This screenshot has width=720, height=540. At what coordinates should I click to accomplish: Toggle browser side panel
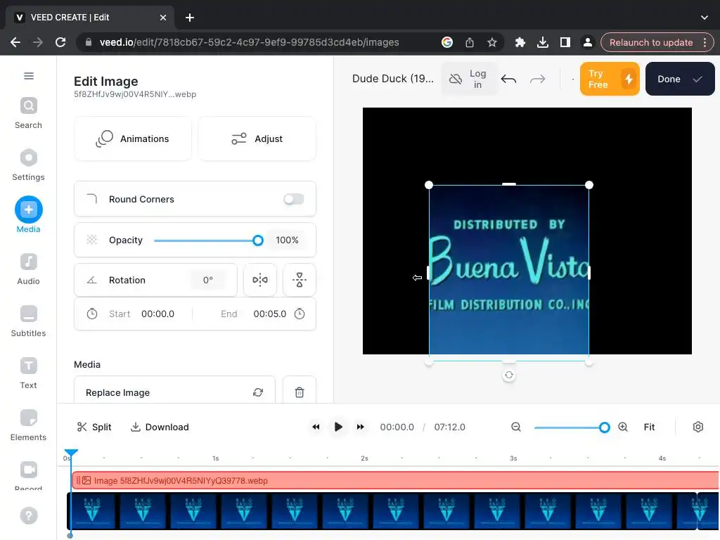[565, 42]
